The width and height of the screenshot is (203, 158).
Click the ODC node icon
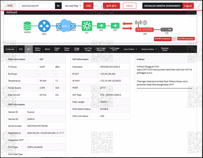pyautogui.click(x=101, y=26)
